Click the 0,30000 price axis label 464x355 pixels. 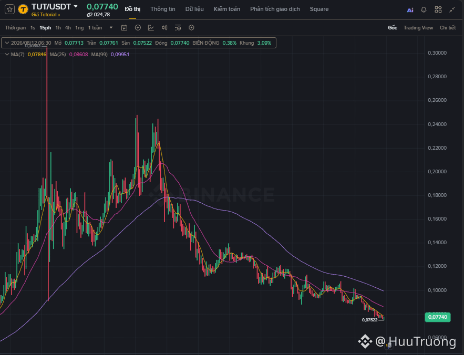pyautogui.click(x=437, y=53)
